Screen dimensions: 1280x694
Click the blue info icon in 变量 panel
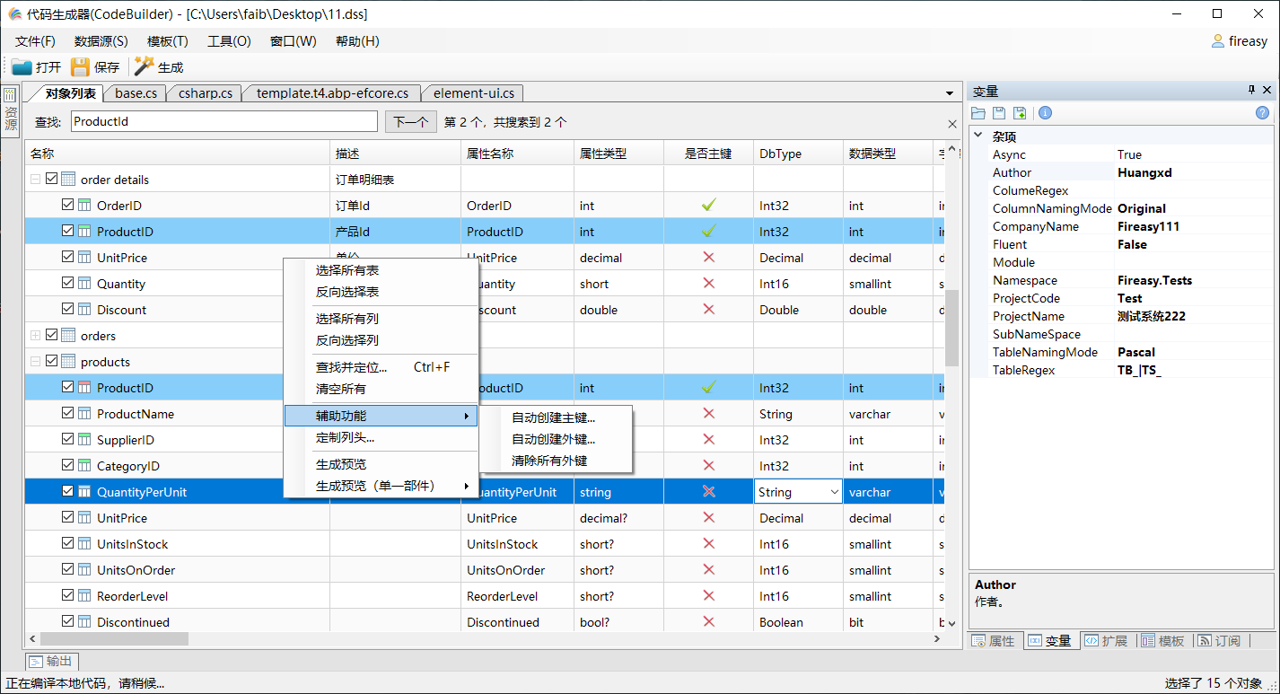[1045, 113]
